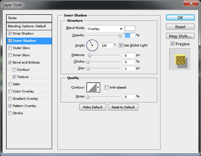
Task: Select the Satin style row
Action: click(29, 84)
